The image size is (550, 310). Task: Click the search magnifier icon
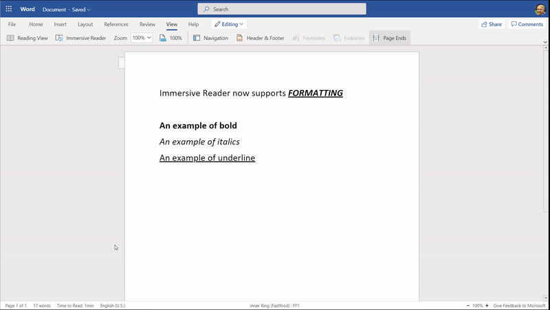206,9
